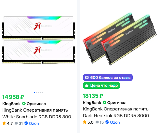Click the orange rating star beside 4.7
This screenshot has width=158, height=133.
[4, 123]
